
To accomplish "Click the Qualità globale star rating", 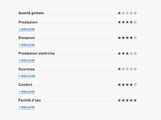I will coord(127,13).
